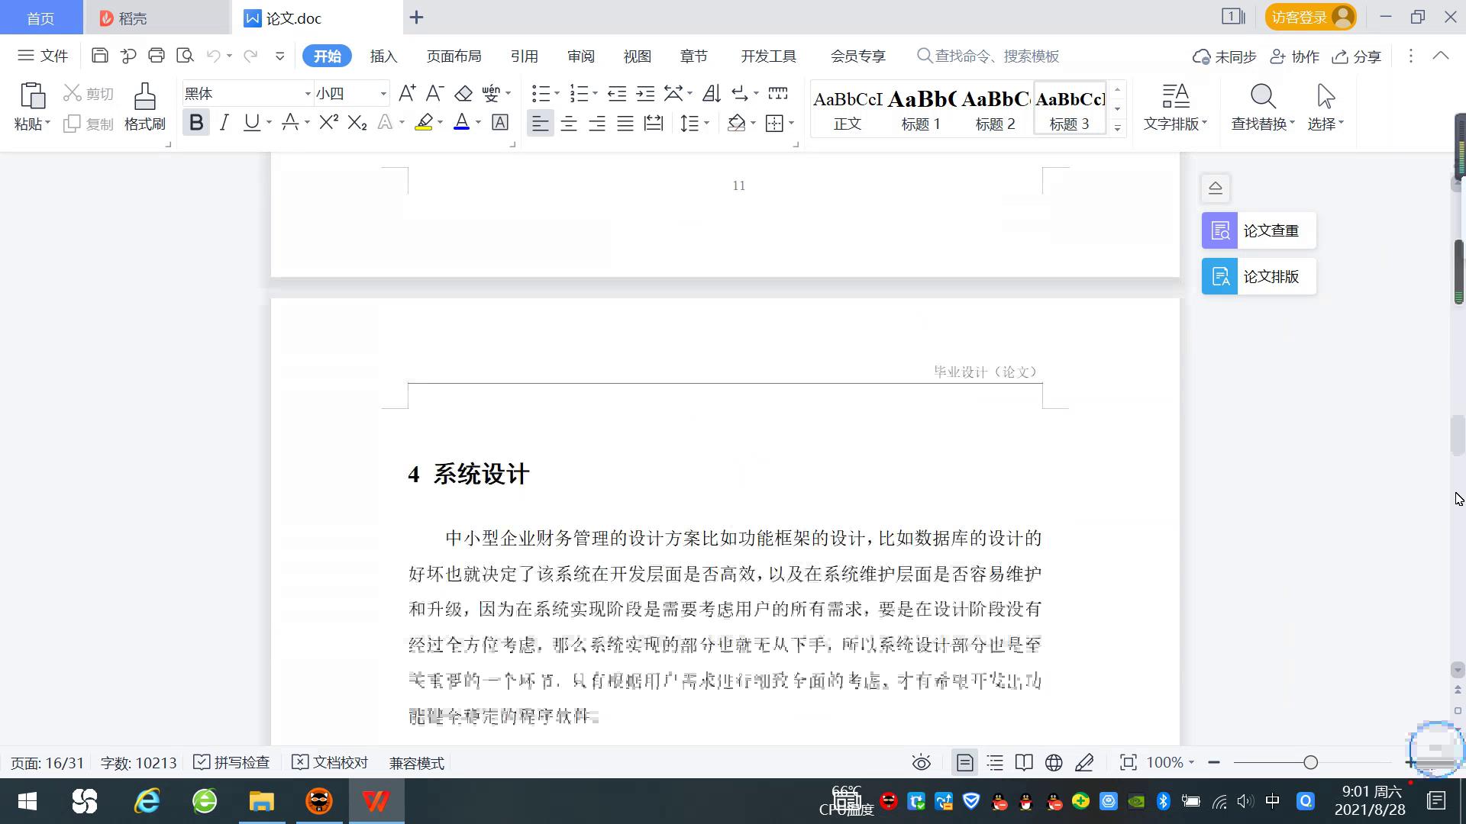This screenshot has width=1466, height=824.
Task: Click the italic formatting icon
Action: [224, 122]
